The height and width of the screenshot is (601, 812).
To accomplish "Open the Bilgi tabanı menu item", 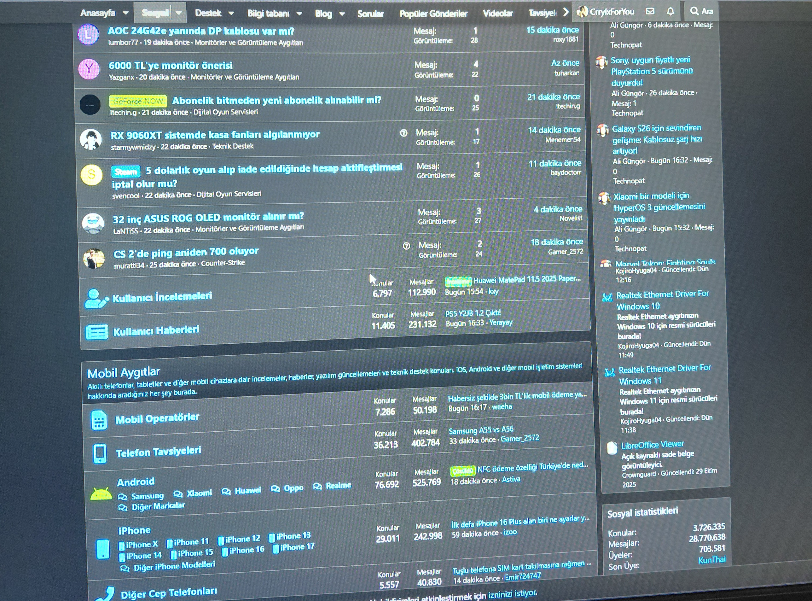I will pos(268,13).
